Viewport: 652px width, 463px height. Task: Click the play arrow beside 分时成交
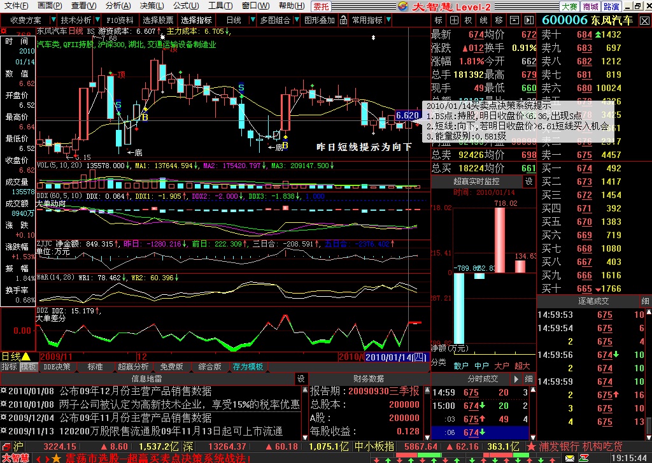coord(516,378)
